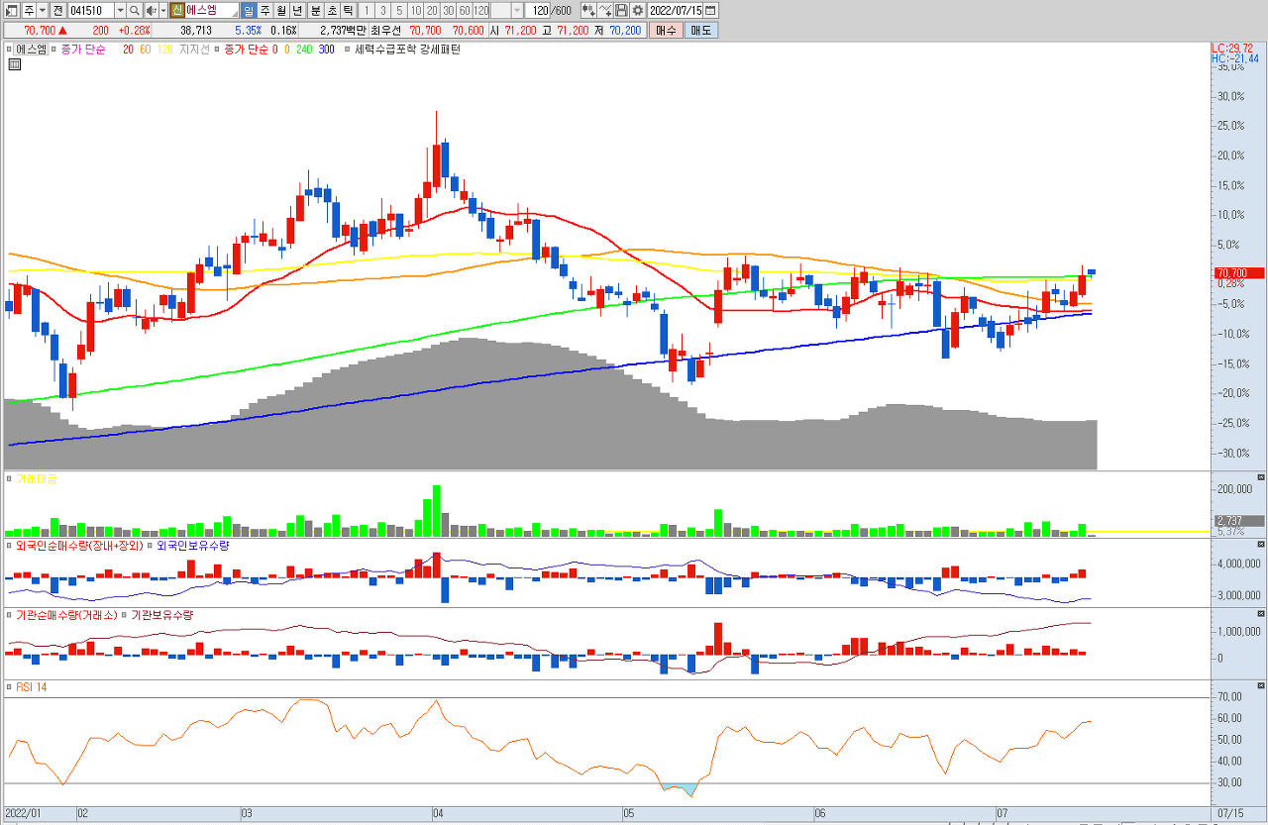Toggle the 세력수급포착 강세패턴 indicator marker
Image resolution: width=1268 pixels, height=825 pixels.
coord(347,49)
